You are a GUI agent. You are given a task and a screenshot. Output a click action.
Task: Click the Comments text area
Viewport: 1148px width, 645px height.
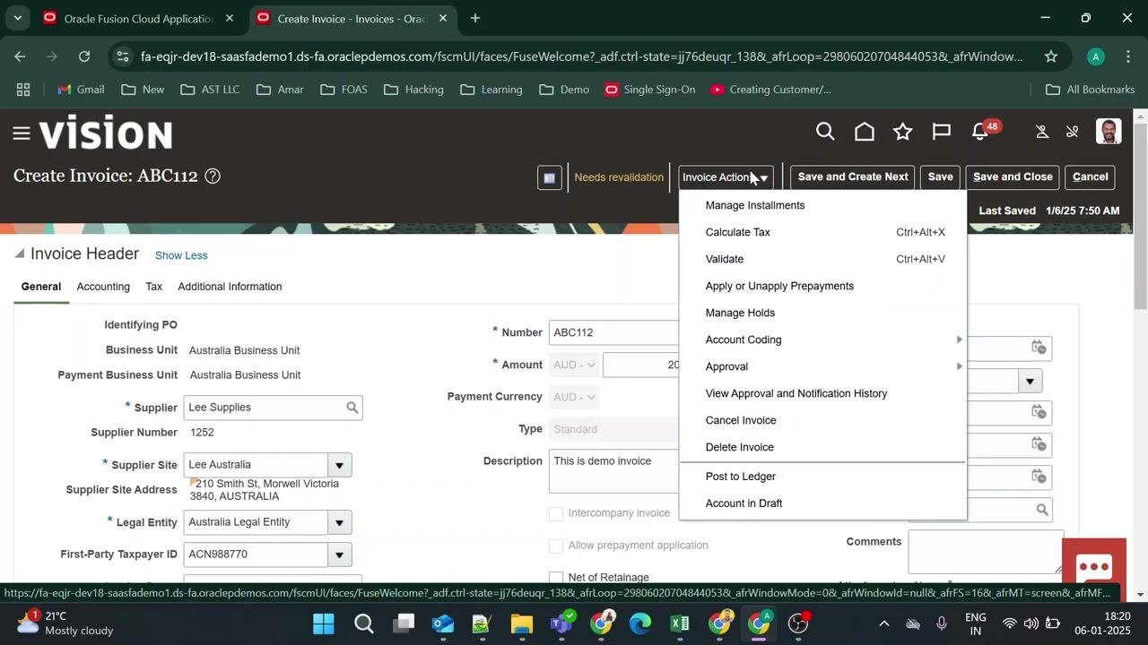[x=986, y=551]
